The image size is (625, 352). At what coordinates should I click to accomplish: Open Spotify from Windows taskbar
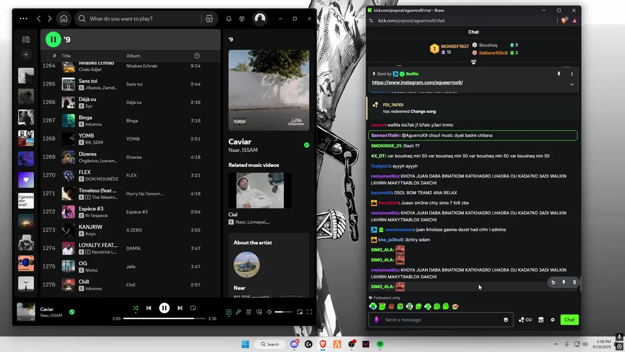coord(380,344)
